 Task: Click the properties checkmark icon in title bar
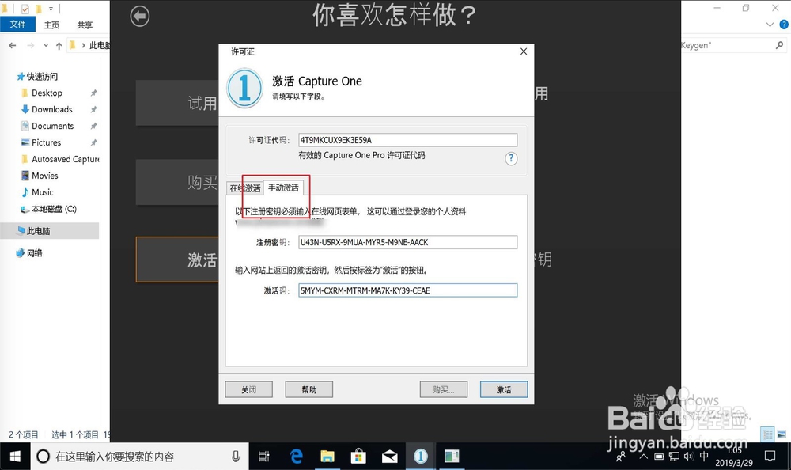25,9
